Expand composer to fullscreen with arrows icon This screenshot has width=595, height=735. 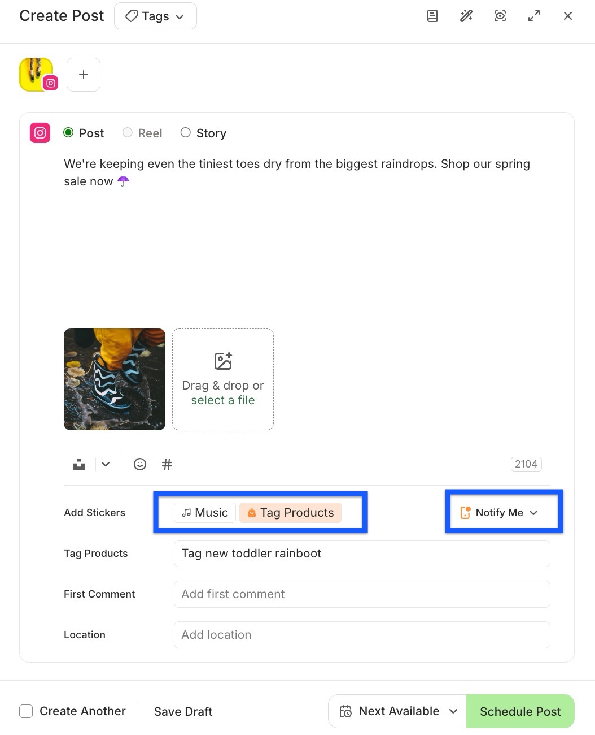click(x=533, y=16)
